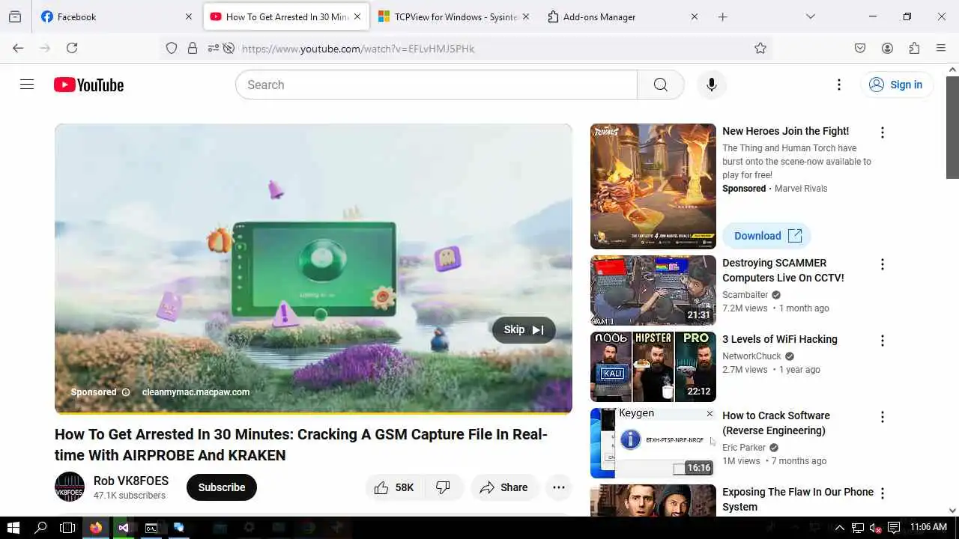The image size is (959, 539).
Task: Open the taskbar clock showing 11:06 AM
Action: tap(928, 528)
